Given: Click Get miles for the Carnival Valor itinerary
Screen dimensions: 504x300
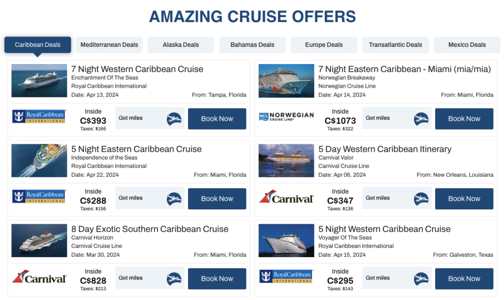Looking at the screenshot, I should [378, 198].
